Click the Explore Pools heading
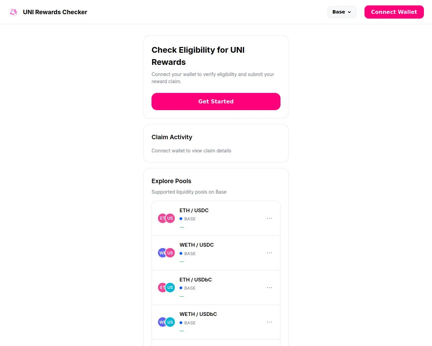 171,181
